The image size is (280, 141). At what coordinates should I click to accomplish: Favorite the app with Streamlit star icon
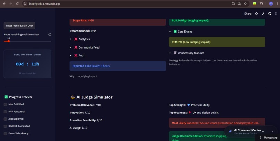256,14
